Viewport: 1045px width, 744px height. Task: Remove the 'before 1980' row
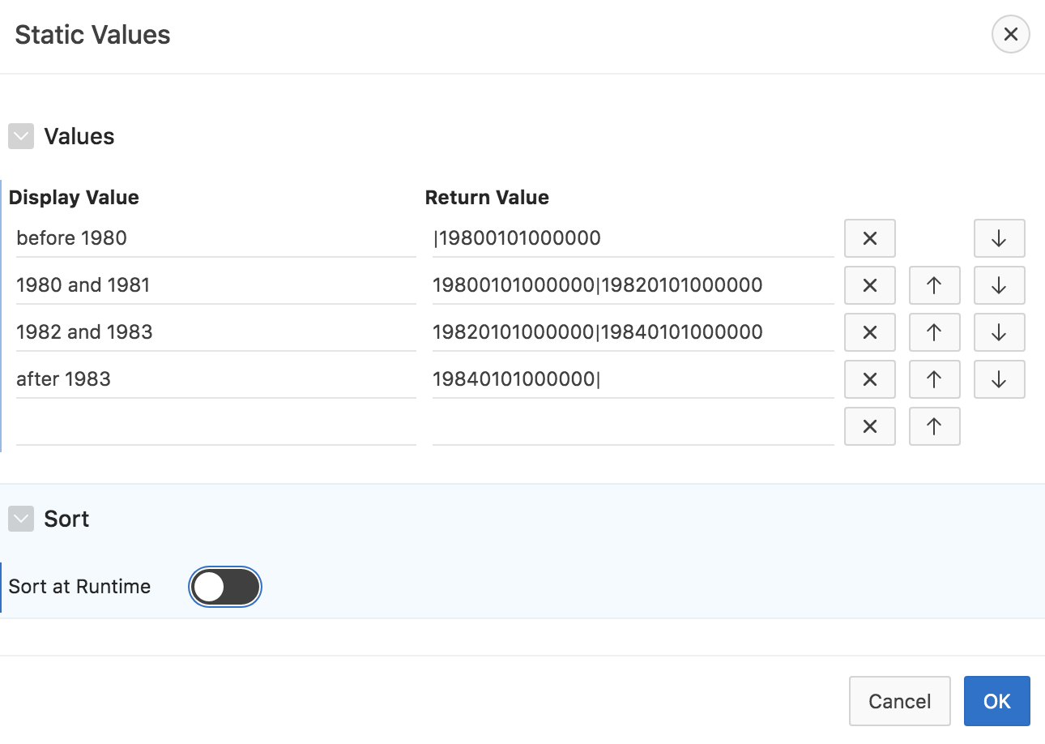point(869,238)
